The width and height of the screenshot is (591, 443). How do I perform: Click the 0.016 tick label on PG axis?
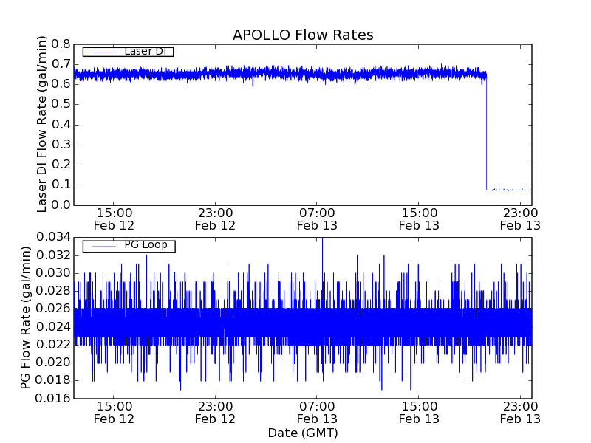[53, 399]
